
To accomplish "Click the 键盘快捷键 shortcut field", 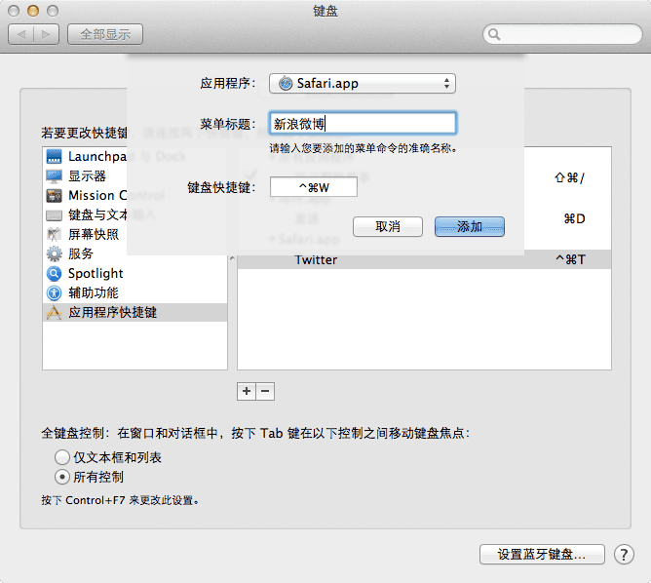I will [314, 187].
